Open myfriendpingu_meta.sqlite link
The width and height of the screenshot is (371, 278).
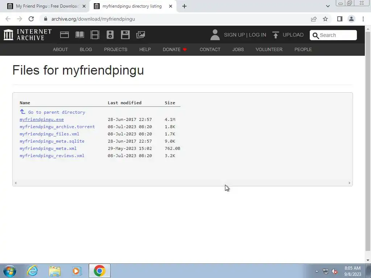tap(52, 141)
